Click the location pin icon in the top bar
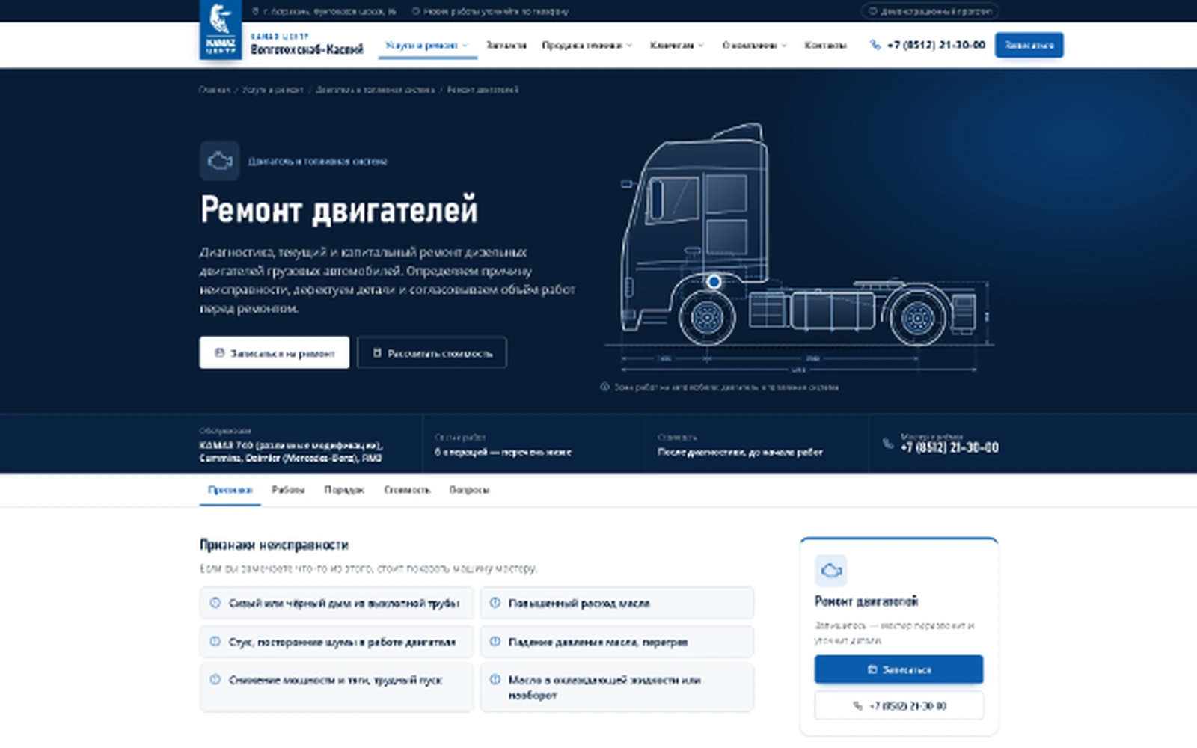The image size is (1197, 748). pos(256,11)
